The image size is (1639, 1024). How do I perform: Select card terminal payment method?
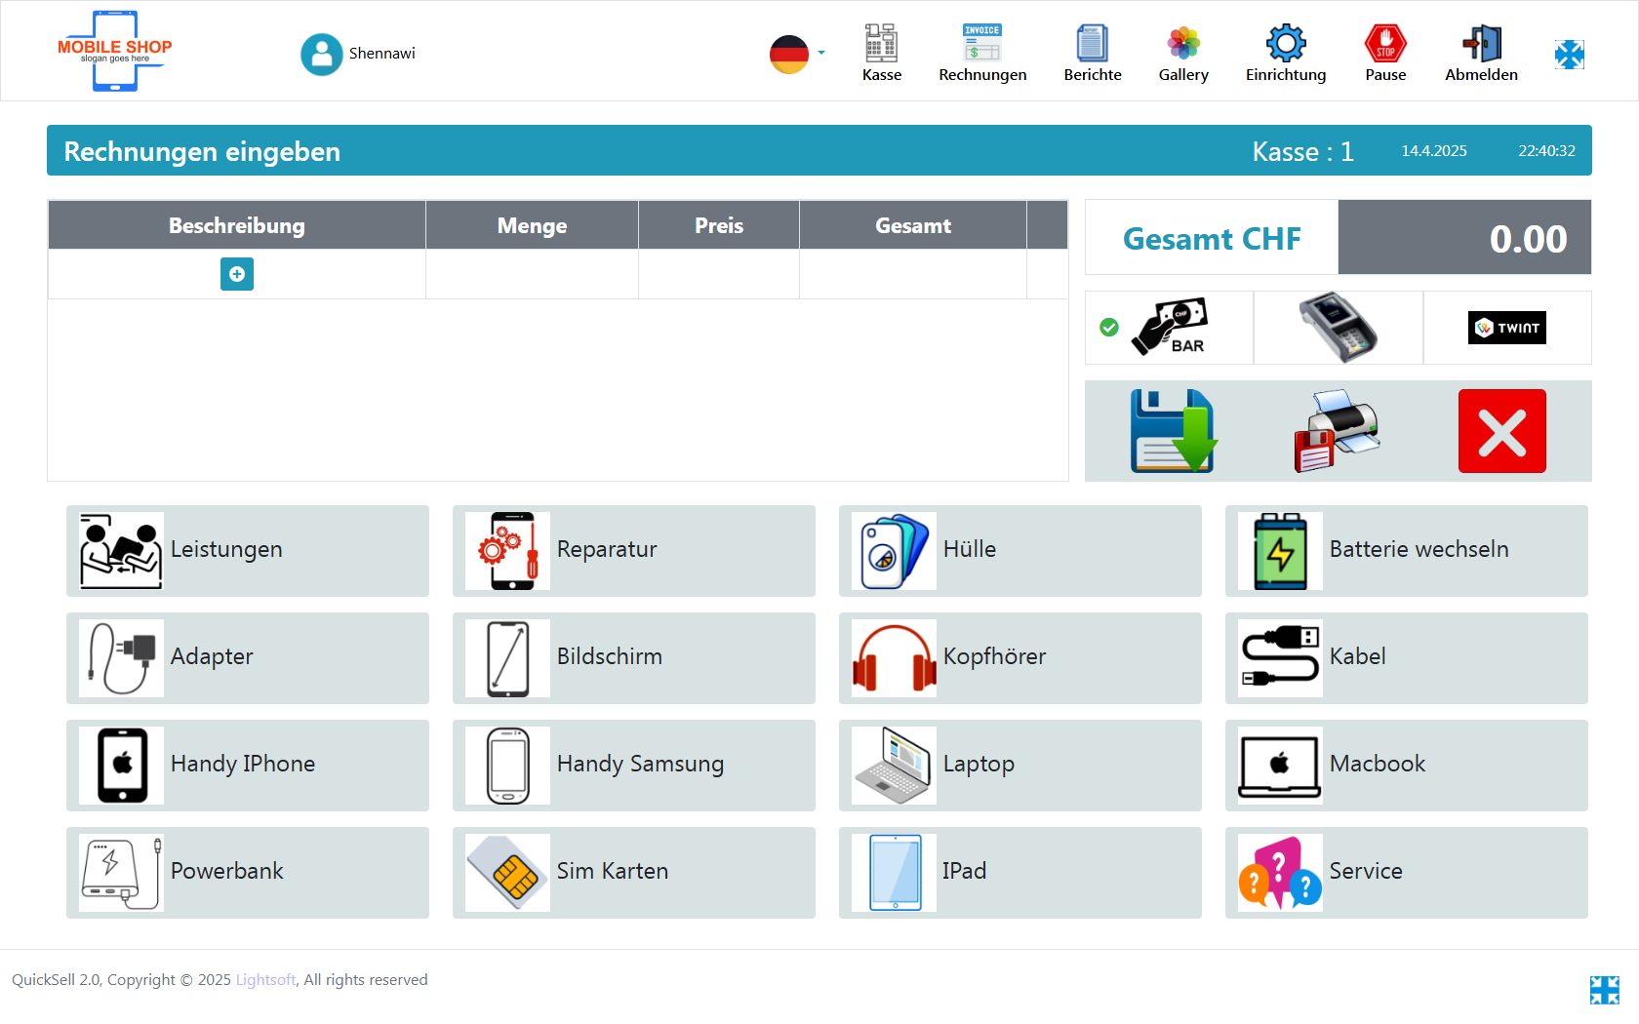click(x=1338, y=328)
